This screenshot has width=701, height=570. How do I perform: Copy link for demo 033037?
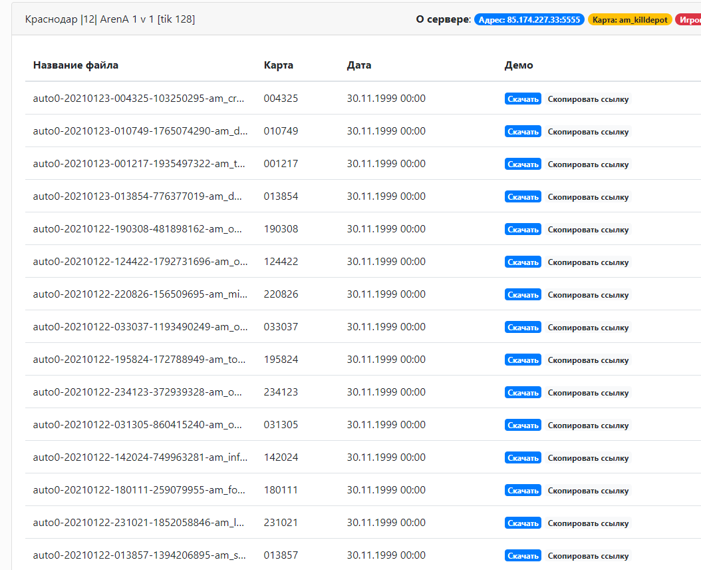pyautogui.click(x=588, y=328)
